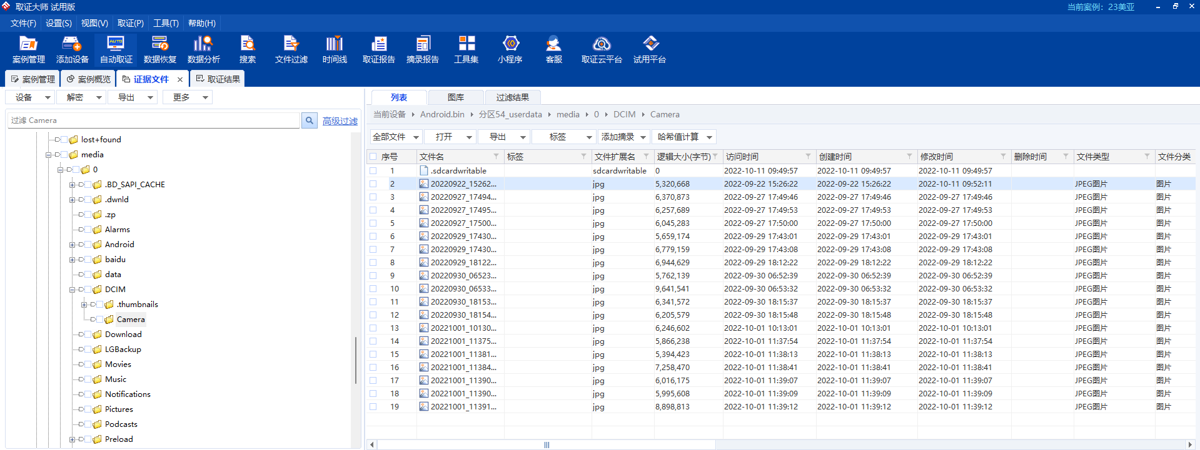Click the 添加设备 add device icon

point(72,50)
